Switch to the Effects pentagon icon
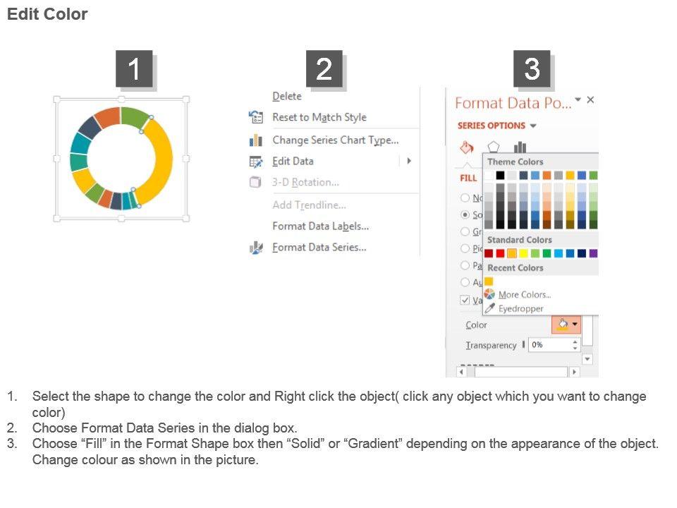677x508 pixels. [493, 147]
